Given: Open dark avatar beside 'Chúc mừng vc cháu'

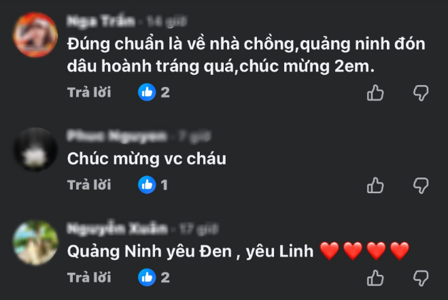Looking at the screenshot, I should tap(35, 150).
